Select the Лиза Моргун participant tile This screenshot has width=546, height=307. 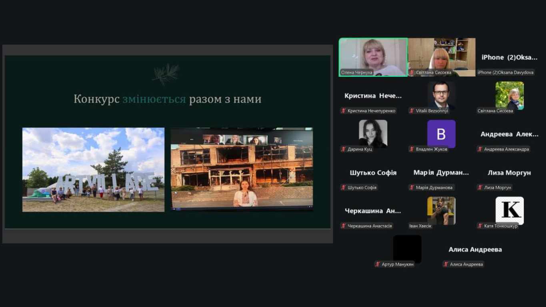[509, 173]
